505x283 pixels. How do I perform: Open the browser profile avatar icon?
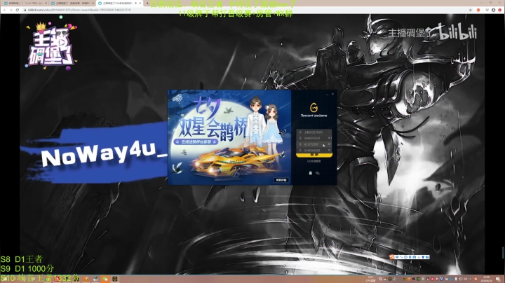[x=493, y=10]
